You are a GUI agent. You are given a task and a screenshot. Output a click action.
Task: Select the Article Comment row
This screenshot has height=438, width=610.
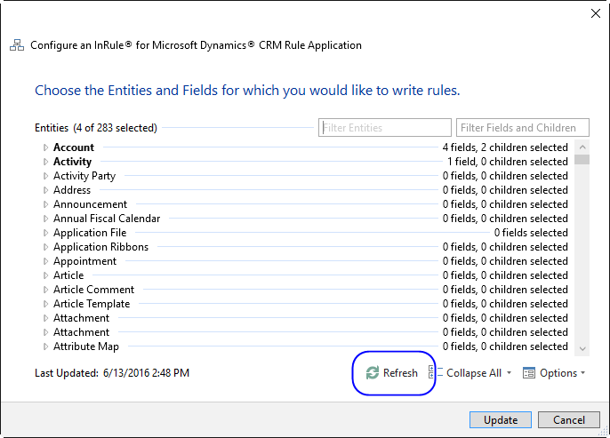pyautogui.click(x=305, y=290)
